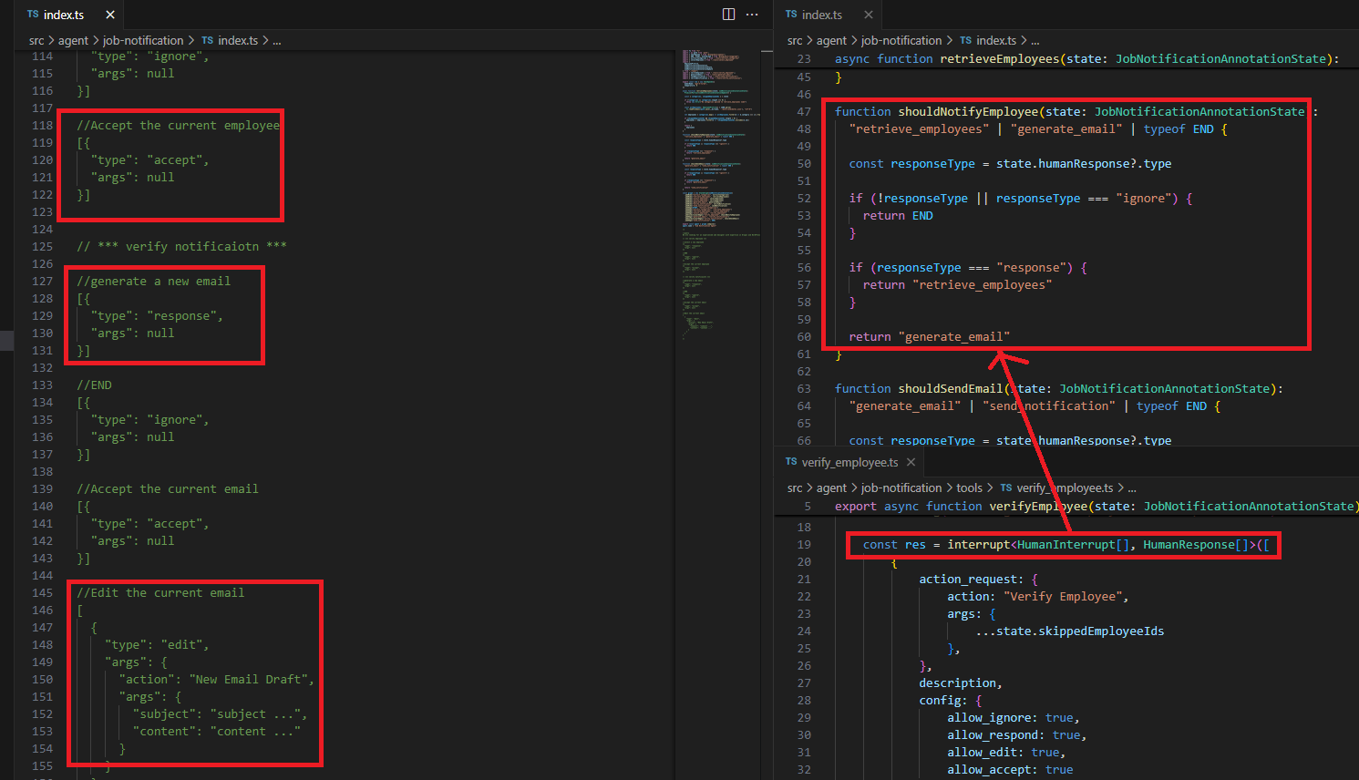1359x780 pixels.
Task: Click 'description,' on line 27
Action: click(x=961, y=682)
